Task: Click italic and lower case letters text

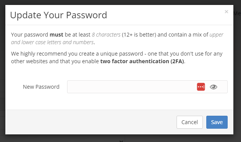Action: (52, 42)
